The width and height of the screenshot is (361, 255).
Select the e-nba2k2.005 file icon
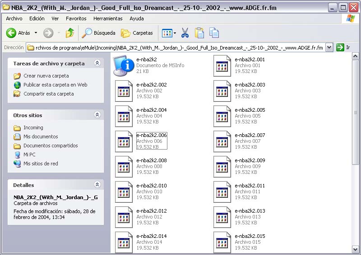pos(222,116)
